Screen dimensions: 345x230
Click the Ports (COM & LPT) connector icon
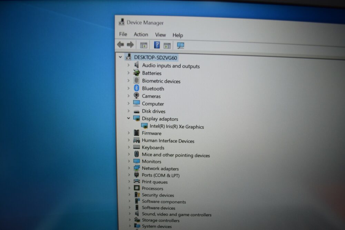(137, 175)
